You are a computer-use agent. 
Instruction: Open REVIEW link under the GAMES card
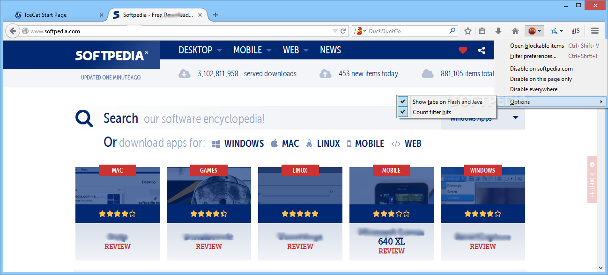click(x=209, y=246)
